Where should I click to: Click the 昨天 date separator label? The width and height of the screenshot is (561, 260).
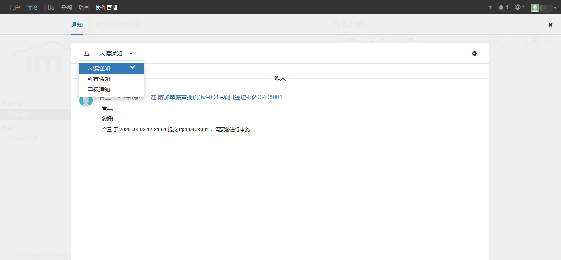(x=280, y=78)
